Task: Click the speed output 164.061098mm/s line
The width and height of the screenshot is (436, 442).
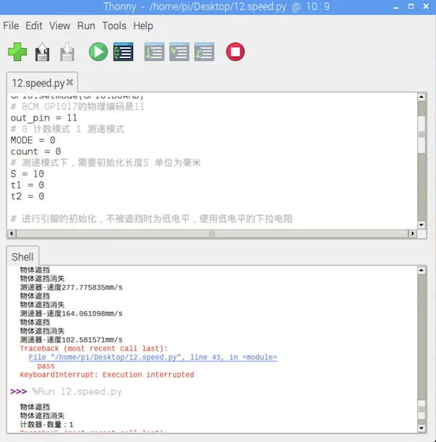Action: pos(71,313)
